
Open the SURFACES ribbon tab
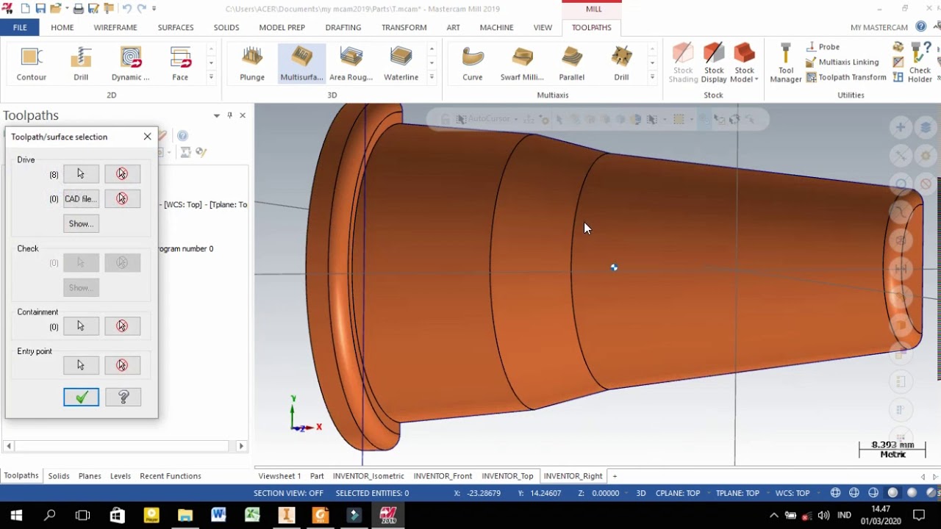(x=176, y=27)
